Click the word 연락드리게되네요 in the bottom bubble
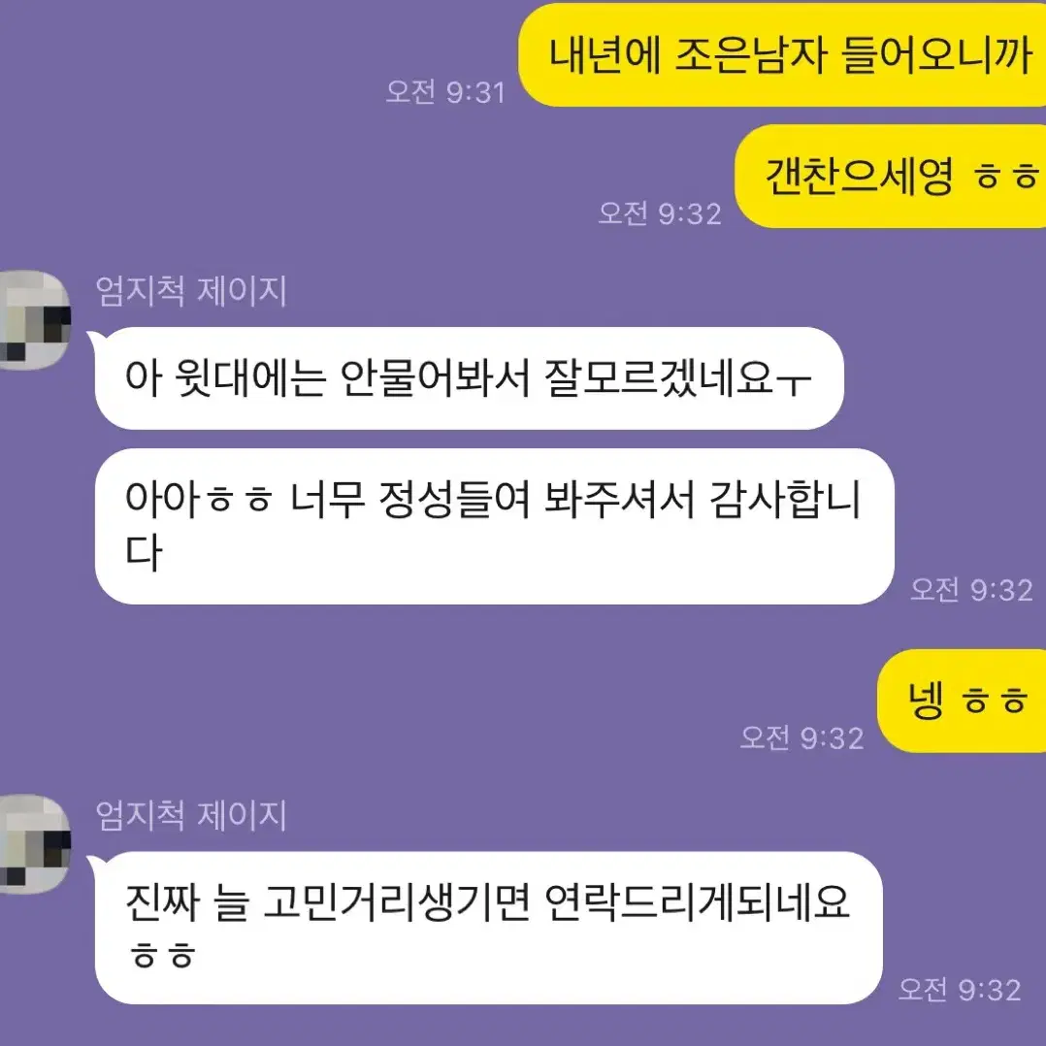The height and width of the screenshot is (1046, 1046). click(x=697, y=902)
